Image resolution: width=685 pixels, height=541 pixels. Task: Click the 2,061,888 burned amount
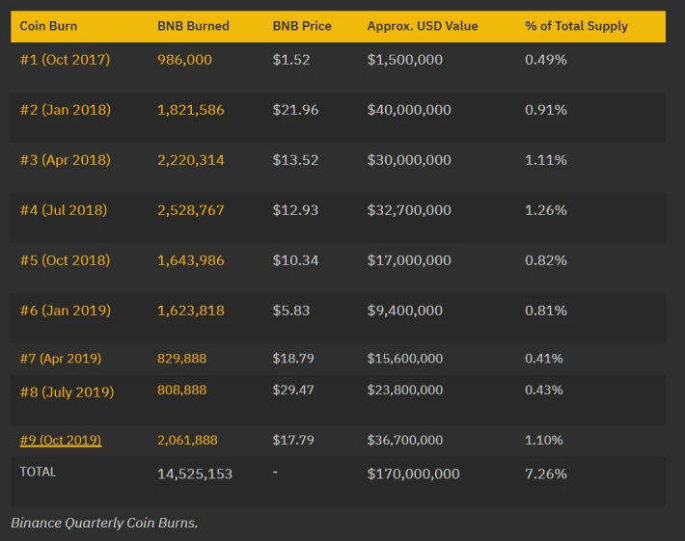(x=187, y=440)
